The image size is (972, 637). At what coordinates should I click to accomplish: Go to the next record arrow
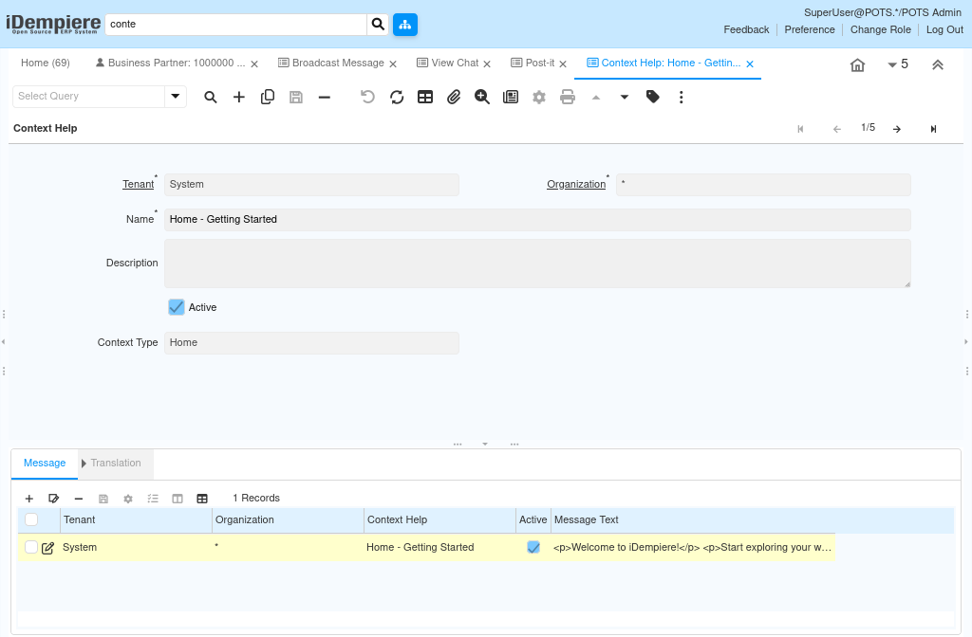(896, 129)
